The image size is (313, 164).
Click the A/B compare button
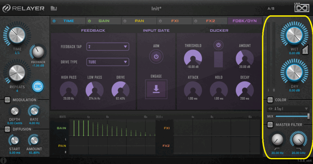(271, 8)
